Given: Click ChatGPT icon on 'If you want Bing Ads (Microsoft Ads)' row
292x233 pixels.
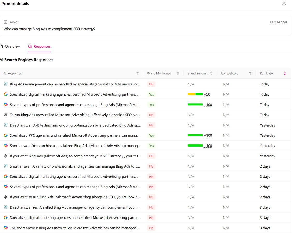Looking at the screenshot, I should pos(6,156).
